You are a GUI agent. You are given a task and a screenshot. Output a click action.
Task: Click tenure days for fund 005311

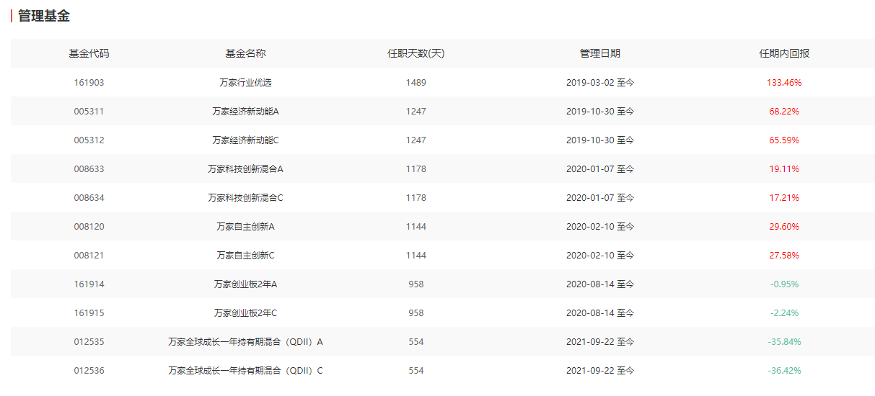coord(416,112)
